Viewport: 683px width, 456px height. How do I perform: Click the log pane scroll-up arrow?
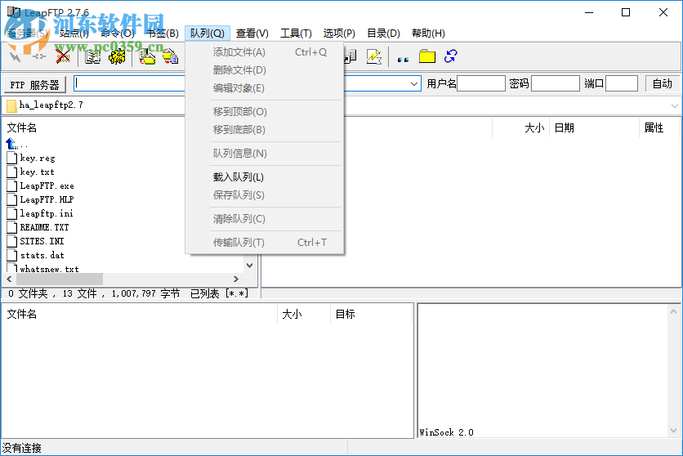(673, 311)
